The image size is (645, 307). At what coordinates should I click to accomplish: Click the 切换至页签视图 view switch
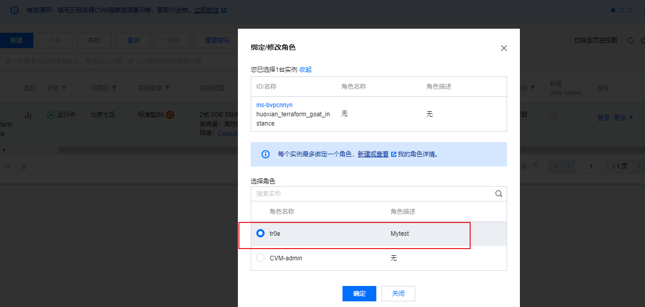pos(596,40)
